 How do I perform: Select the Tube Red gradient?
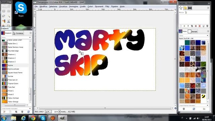[15, 87]
